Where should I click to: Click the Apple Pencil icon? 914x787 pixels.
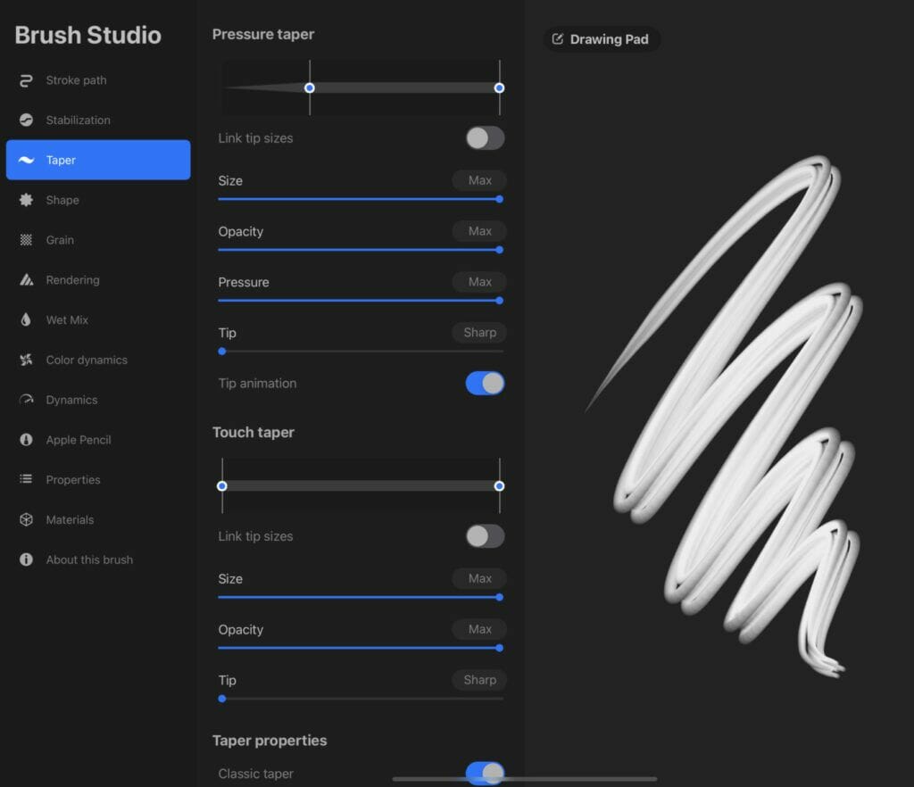pos(26,440)
